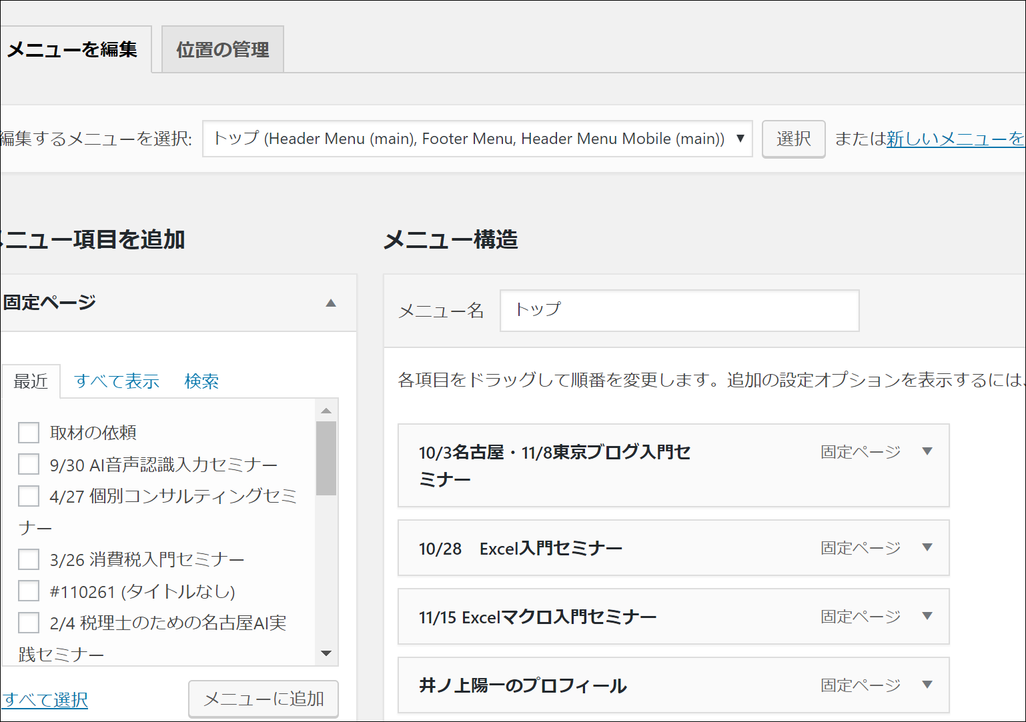The image size is (1026, 722).
Task: Click the page list scrollbar down arrow
Action: 326,653
